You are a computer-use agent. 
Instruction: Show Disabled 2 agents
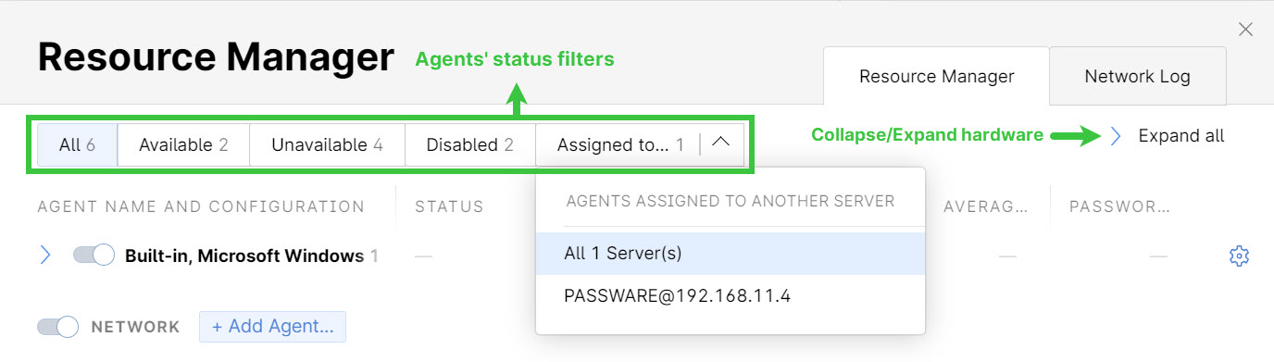[470, 144]
